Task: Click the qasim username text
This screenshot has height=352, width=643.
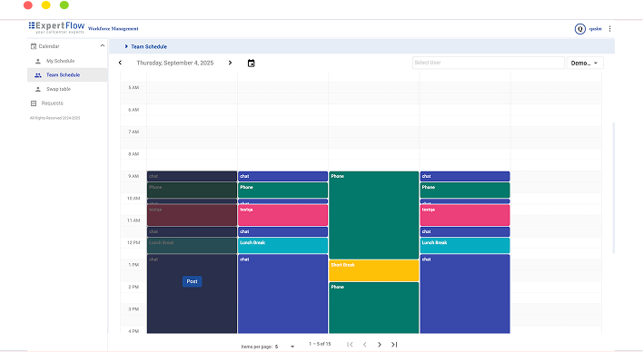Action: (x=596, y=29)
